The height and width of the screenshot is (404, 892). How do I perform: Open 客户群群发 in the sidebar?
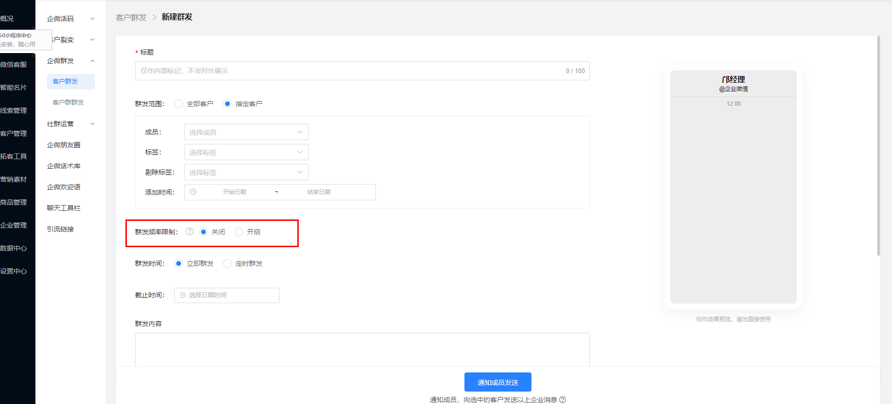tap(68, 102)
